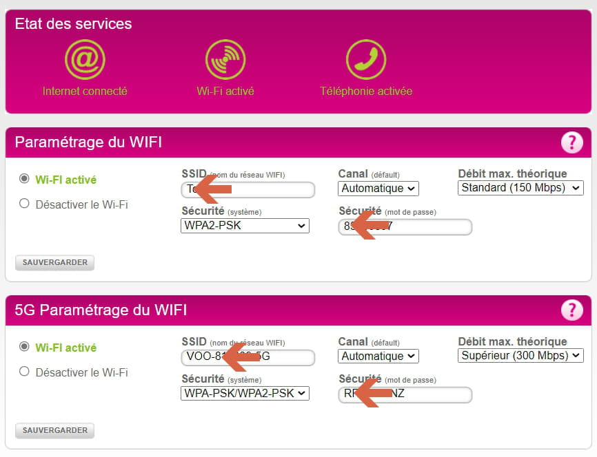Click the 5G password input field
The width and height of the screenshot is (597, 457).
click(x=405, y=394)
